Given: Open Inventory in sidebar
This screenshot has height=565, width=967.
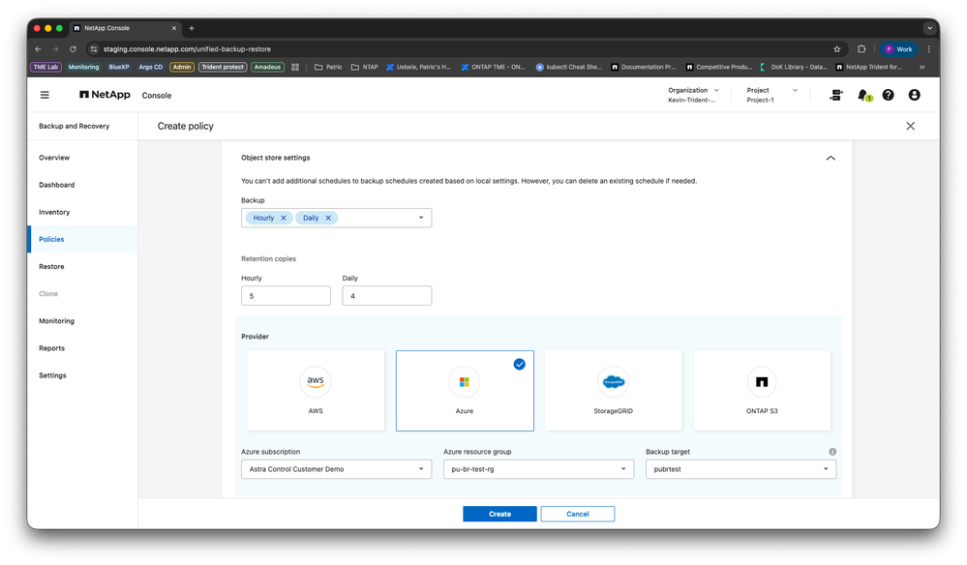Looking at the screenshot, I should pos(54,212).
